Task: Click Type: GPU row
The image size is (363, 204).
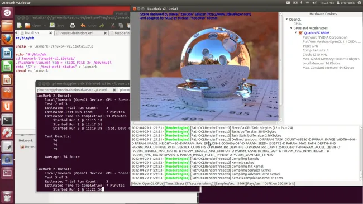Action: [x=310, y=46]
